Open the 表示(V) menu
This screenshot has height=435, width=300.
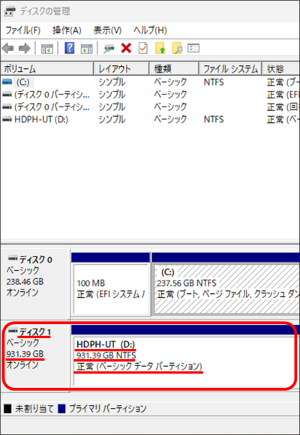click(107, 30)
